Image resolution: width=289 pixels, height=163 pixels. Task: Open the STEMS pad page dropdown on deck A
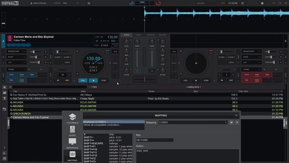coord(16,69)
